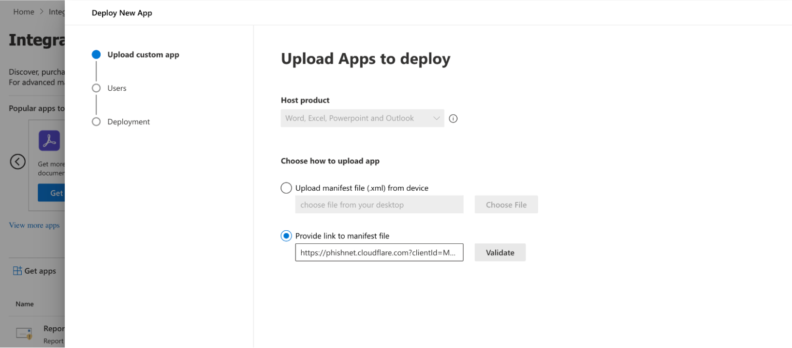792x348 pixels.
Task: Click the Choose File button
Action: 506,205
